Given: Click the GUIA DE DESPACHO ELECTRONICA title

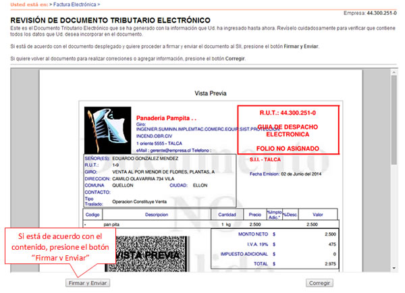Looking at the screenshot, I should point(288,130).
